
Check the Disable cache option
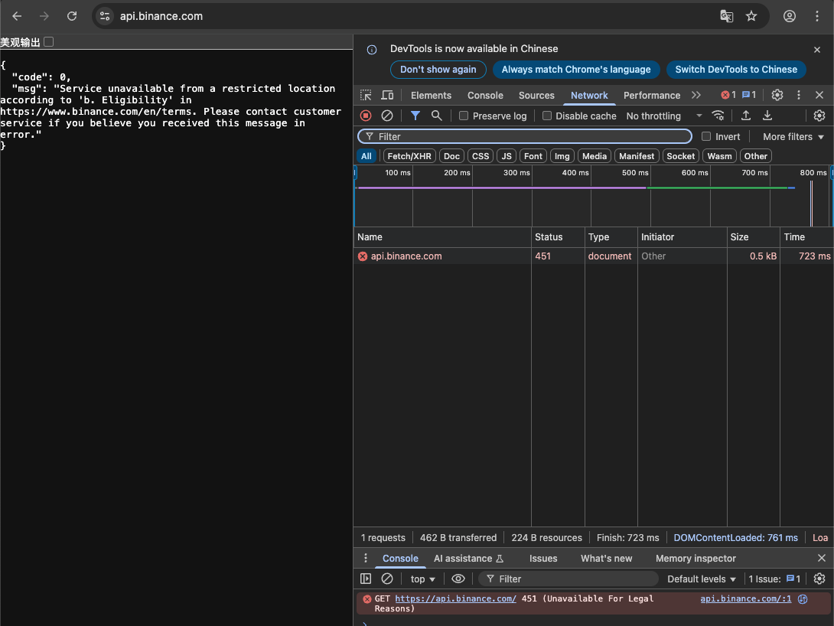click(x=547, y=116)
